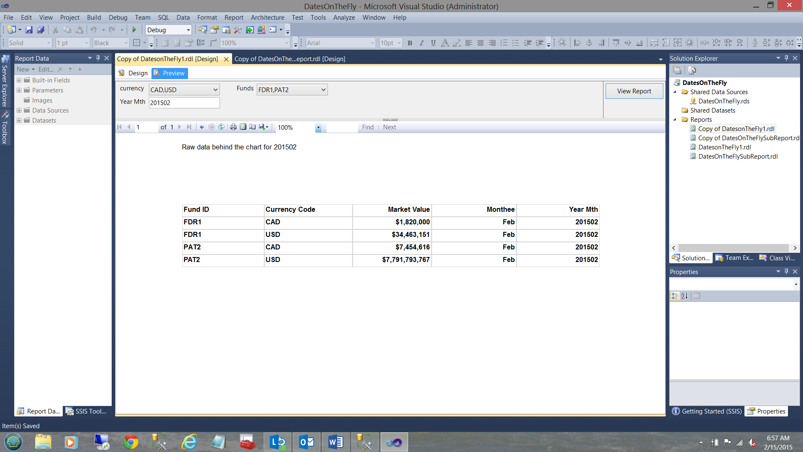Viewport: 803px width, 452px height.
Task: Open the Architecture menu
Action: coord(267,18)
